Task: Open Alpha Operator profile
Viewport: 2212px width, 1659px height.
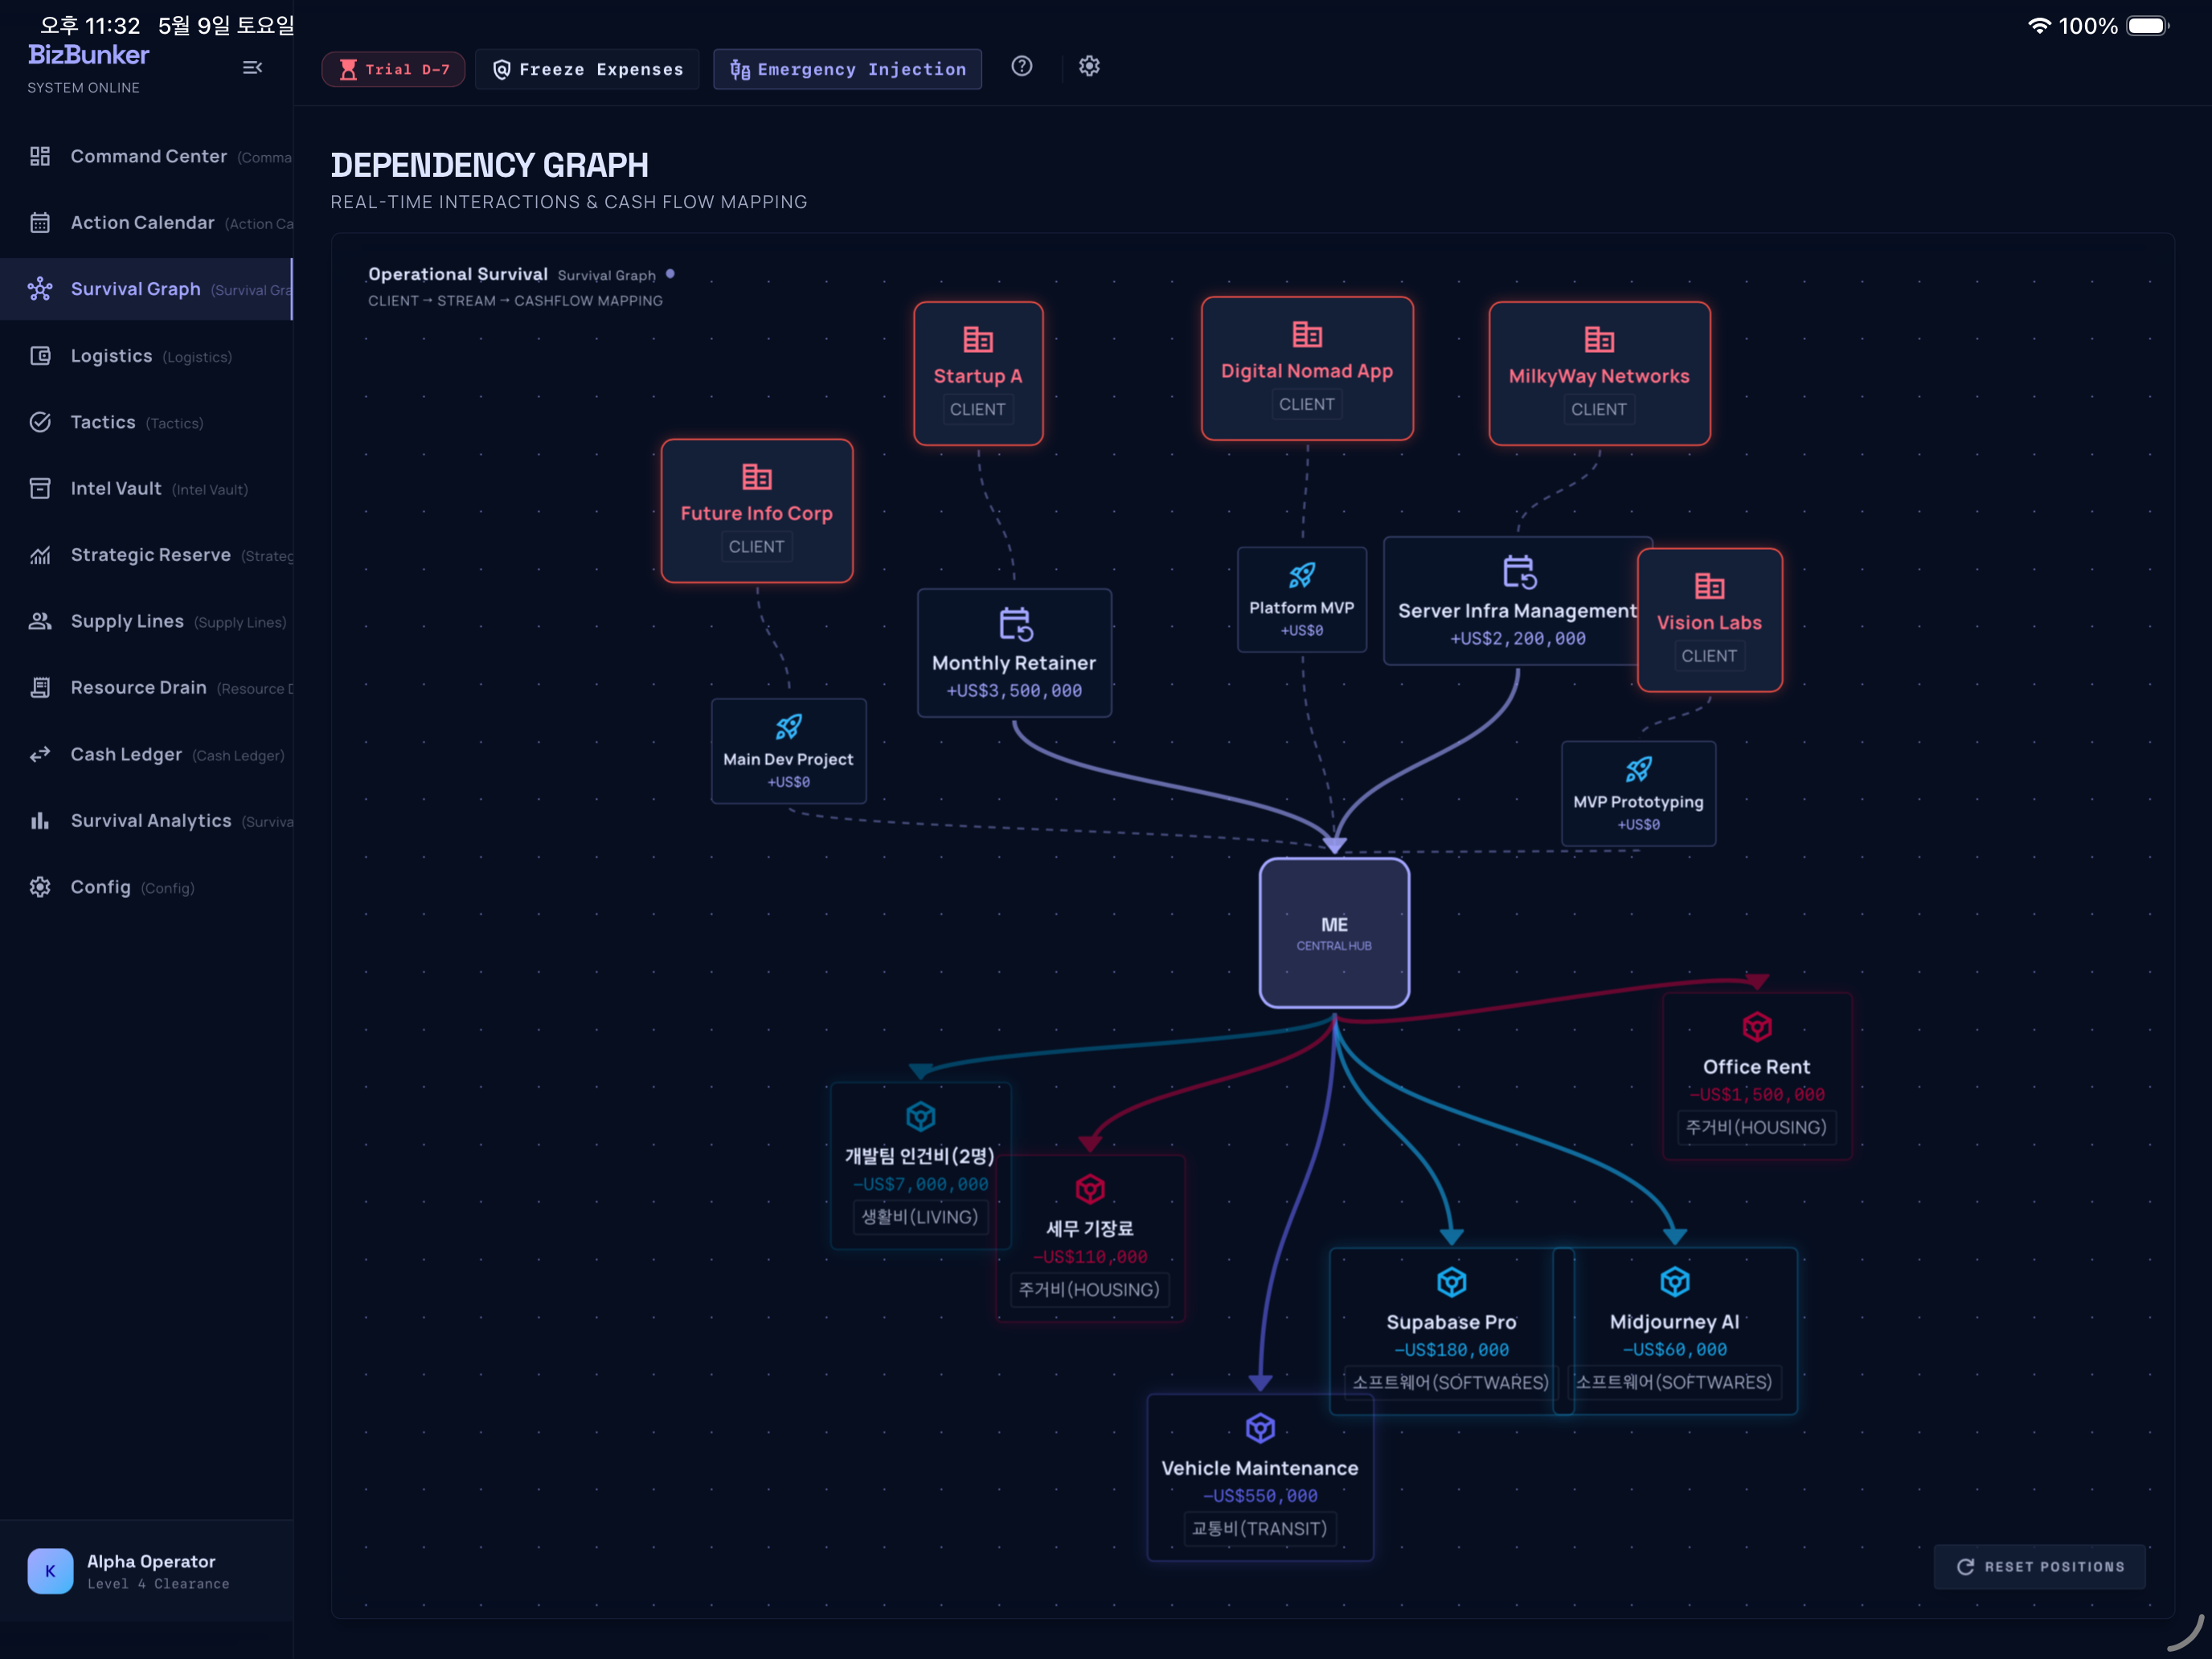Action: pos(147,1571)
